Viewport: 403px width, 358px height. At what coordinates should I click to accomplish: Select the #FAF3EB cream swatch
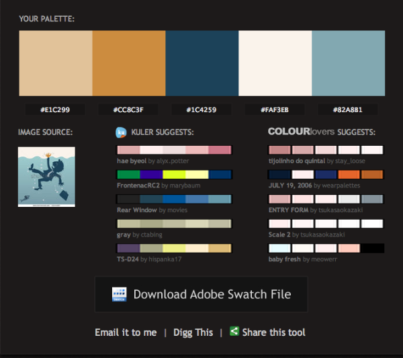click(275, 63)
